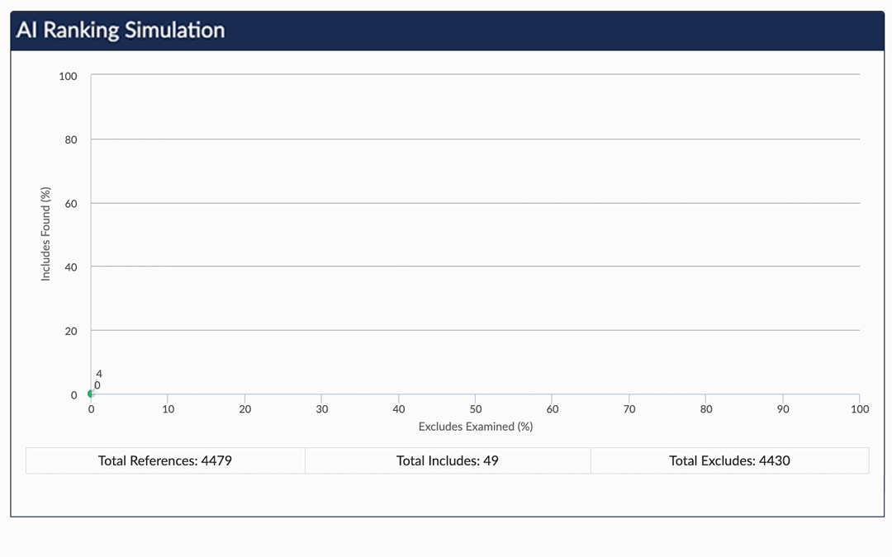Click the 10 tick label on the x-axis
Viewport: 892px width, 557px height.
(x=168, y=409)
